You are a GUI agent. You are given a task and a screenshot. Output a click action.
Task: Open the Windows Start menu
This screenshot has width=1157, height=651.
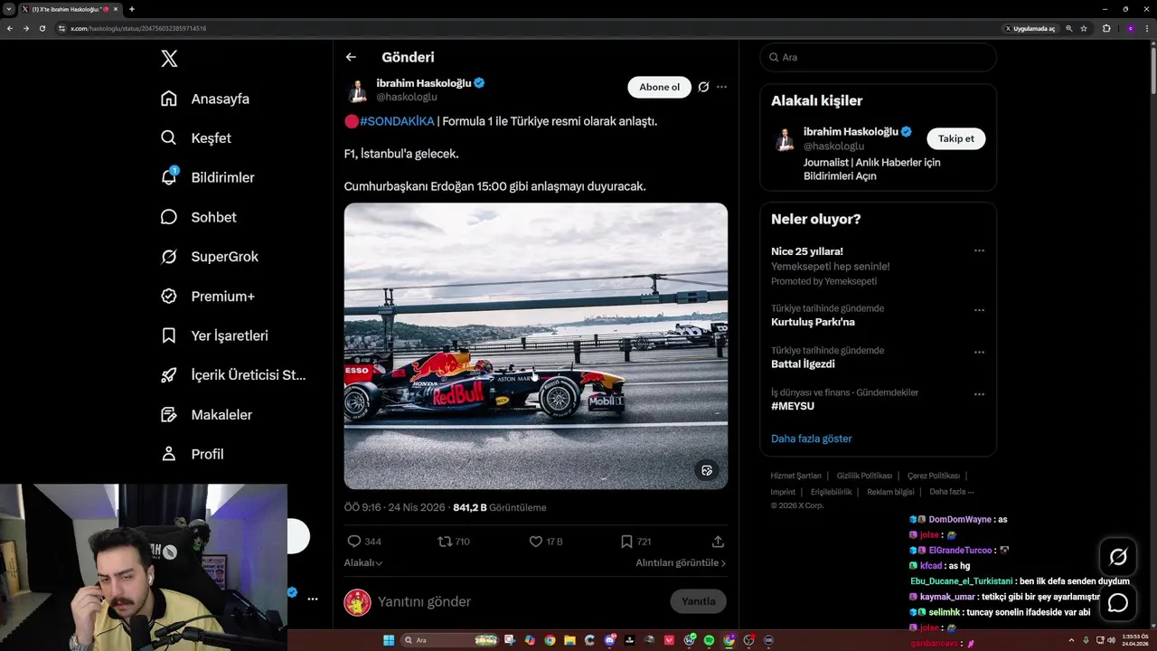coord(389,640)
